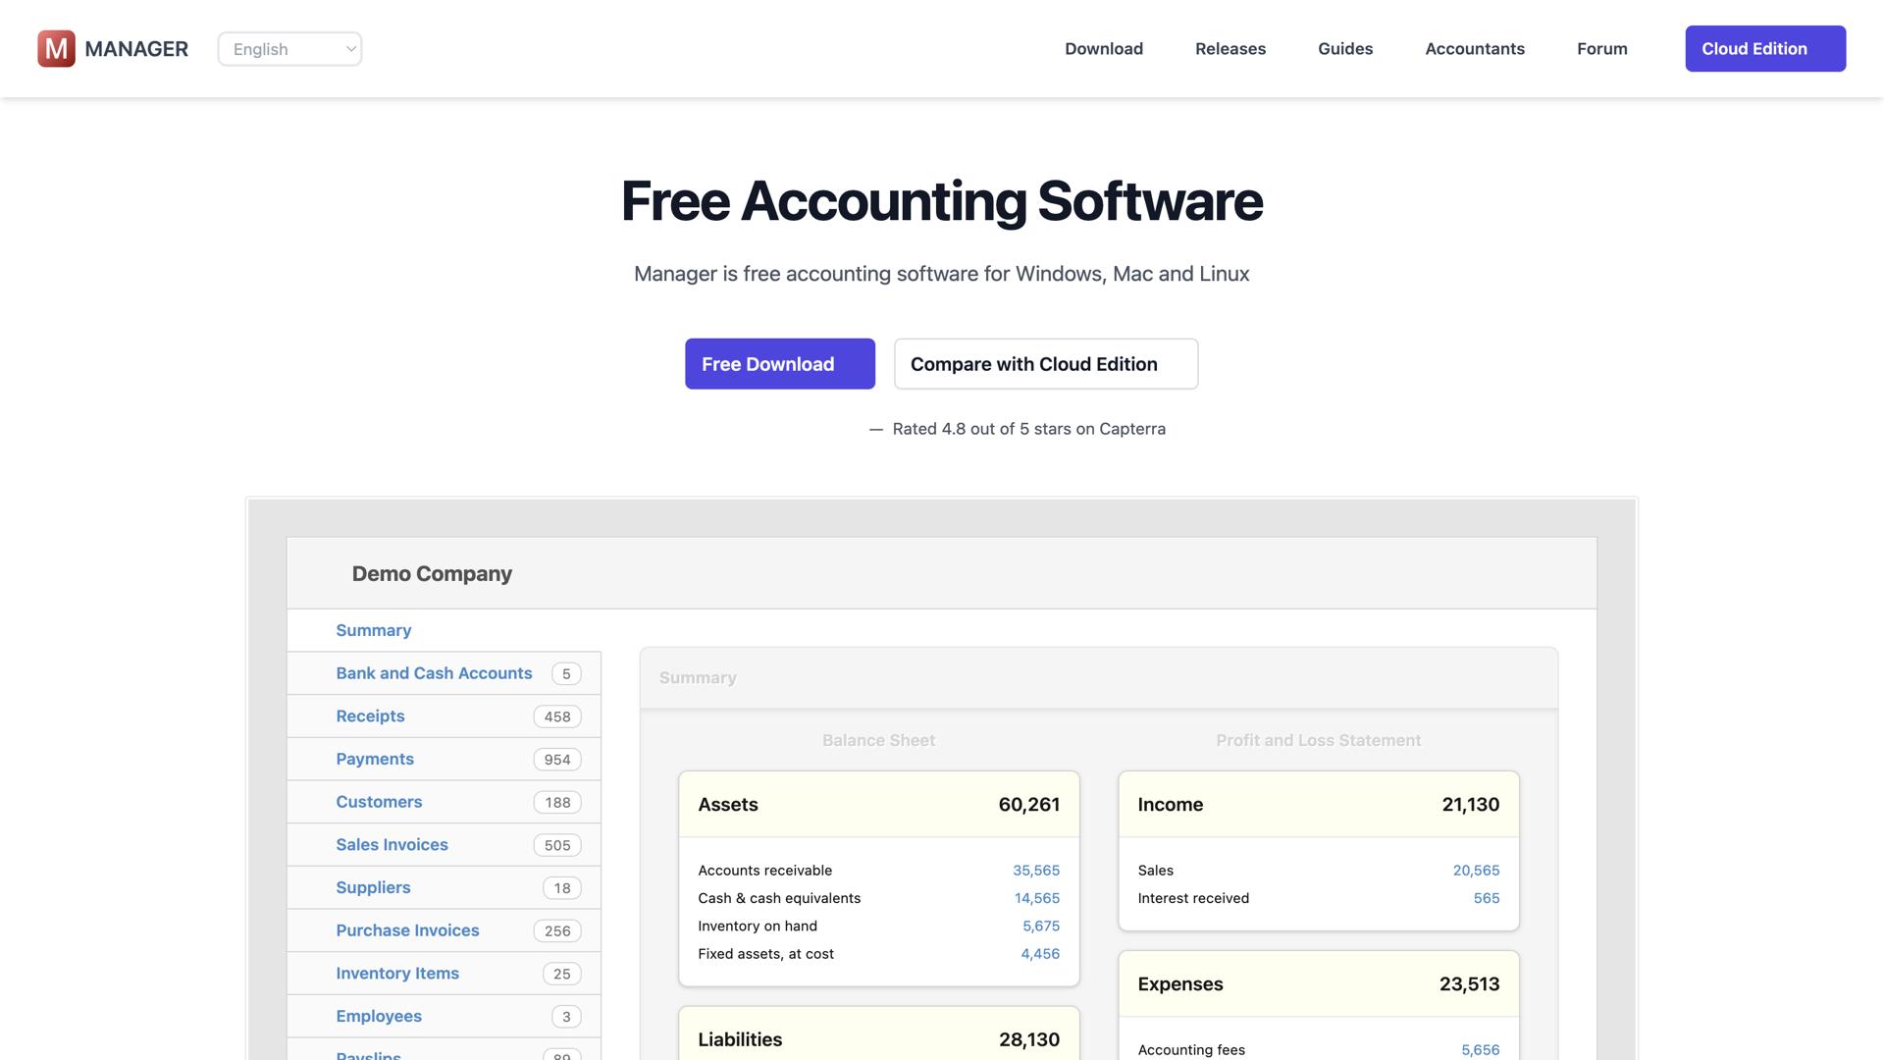Viewport: 1884px width, 1060px height.
Task: Click the Demo Company screenshot header
Action: tap(432, 574)
